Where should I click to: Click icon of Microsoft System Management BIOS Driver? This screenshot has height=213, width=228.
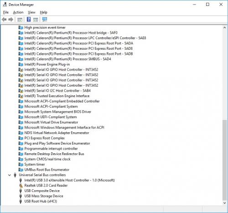point(21,112)
